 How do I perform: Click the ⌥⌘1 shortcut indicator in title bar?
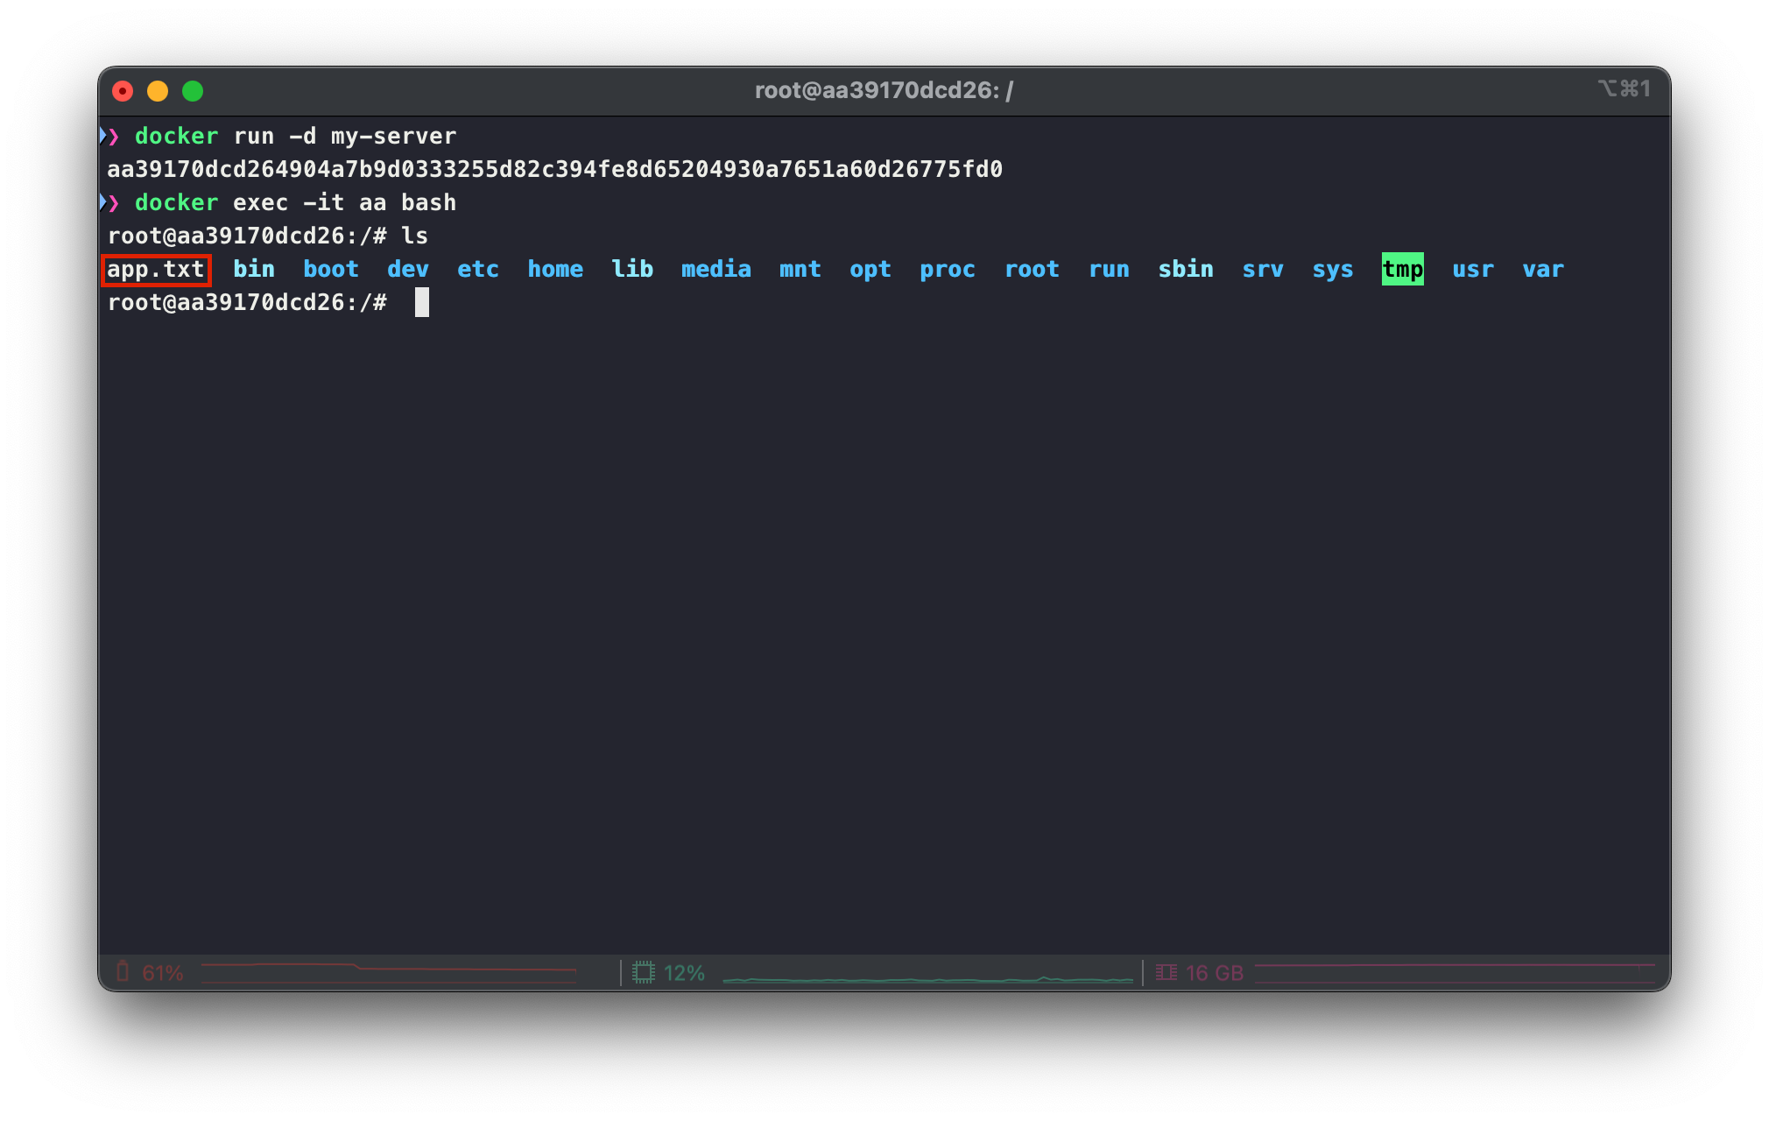coord(1624,88)
